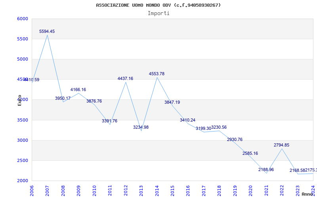Click the 3950.17 value label
Viewport: 317px width, 198px height.
[x=63, y=98]
